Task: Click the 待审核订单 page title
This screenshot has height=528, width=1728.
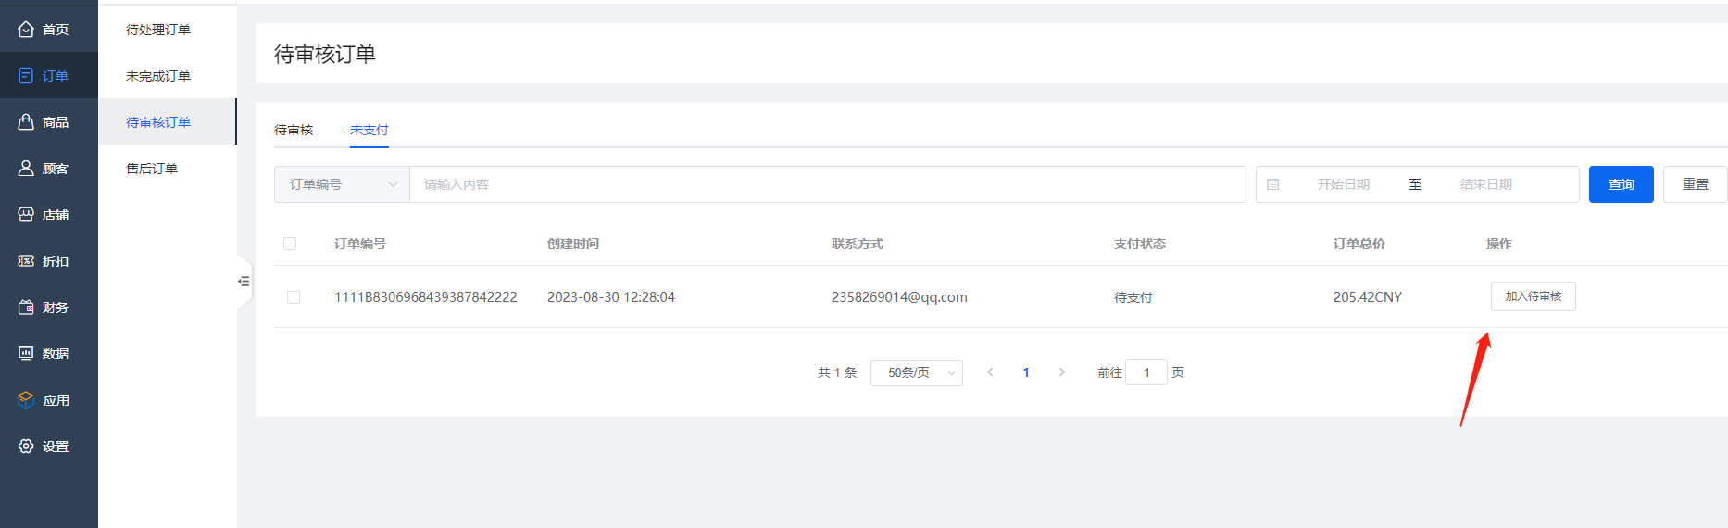Action: click(325, 54)
